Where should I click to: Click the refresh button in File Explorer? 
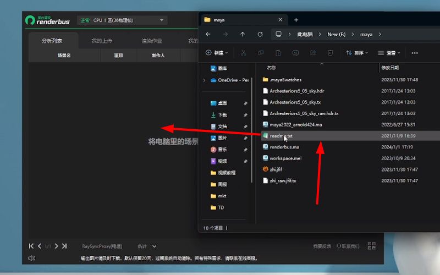[x=260, y=34]
